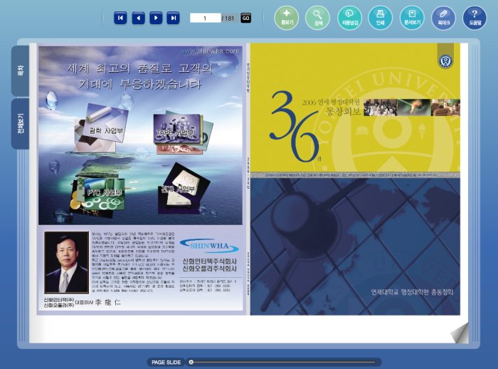Open the 문서보기 document view

[412, 18]
